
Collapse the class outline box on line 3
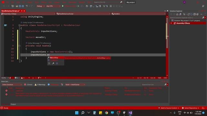(19, 25)
